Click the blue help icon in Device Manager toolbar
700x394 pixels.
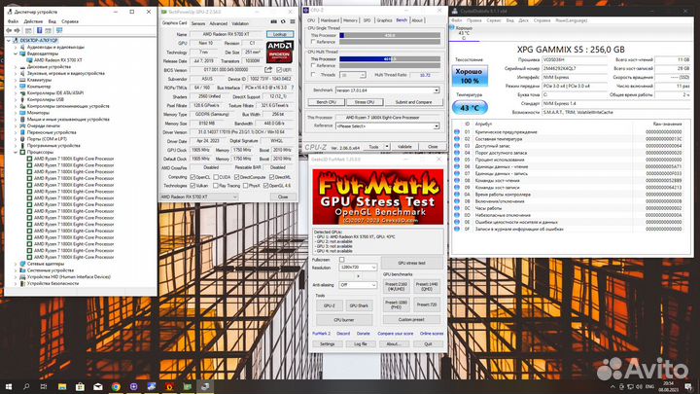coord(39,30)
